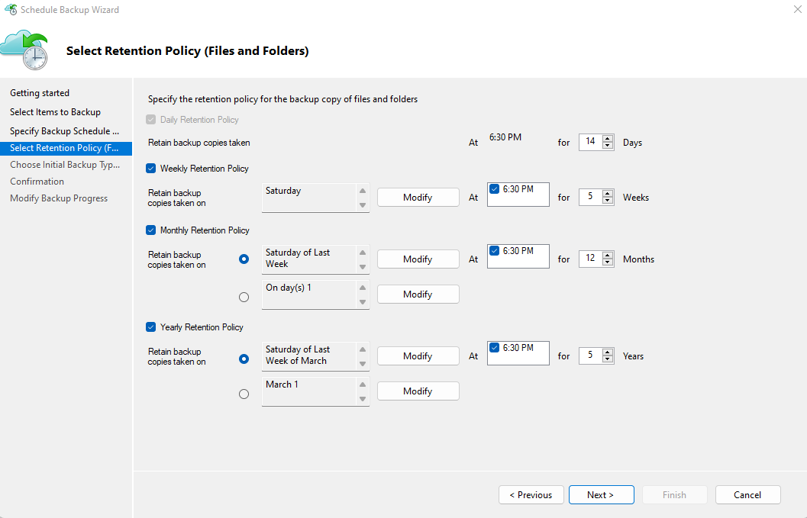Image resolution: width=807 pixels, height=518 pixels.
Task: Decrease the yearly retention years spinner
Action: point(608,359)
